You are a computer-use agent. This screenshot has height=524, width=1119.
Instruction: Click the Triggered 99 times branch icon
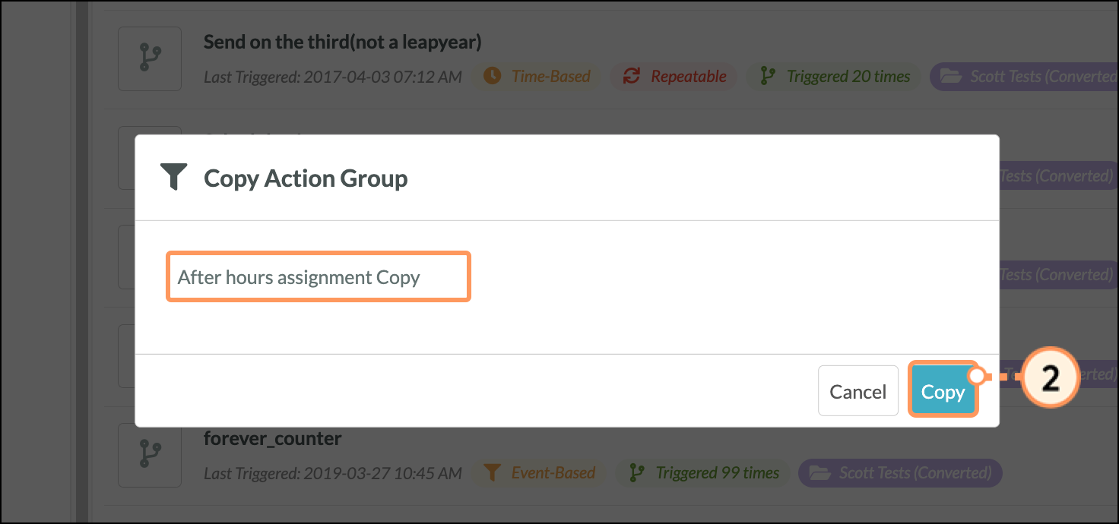tap(637, 472)
